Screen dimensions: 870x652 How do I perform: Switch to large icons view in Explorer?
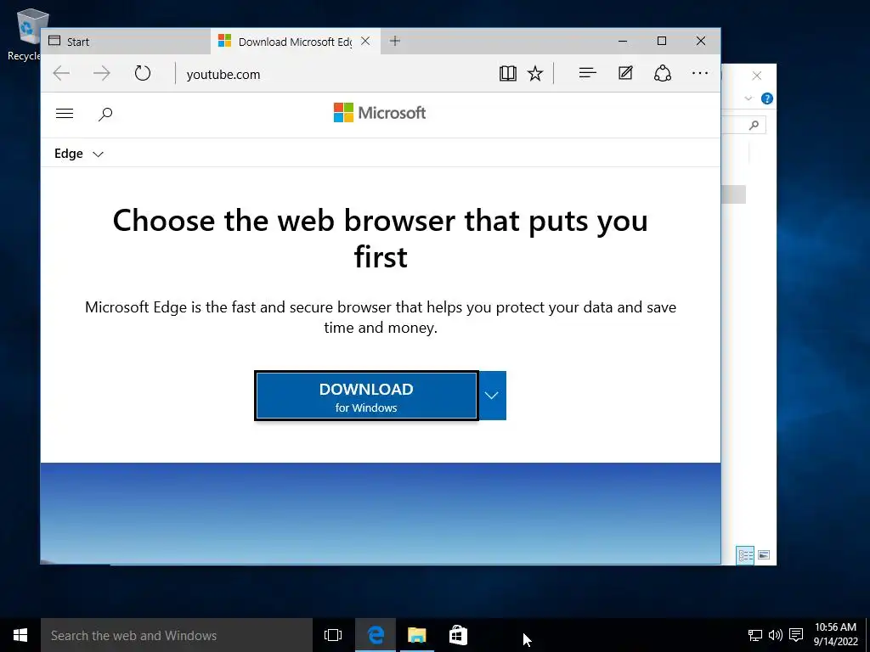click(764, 555)
